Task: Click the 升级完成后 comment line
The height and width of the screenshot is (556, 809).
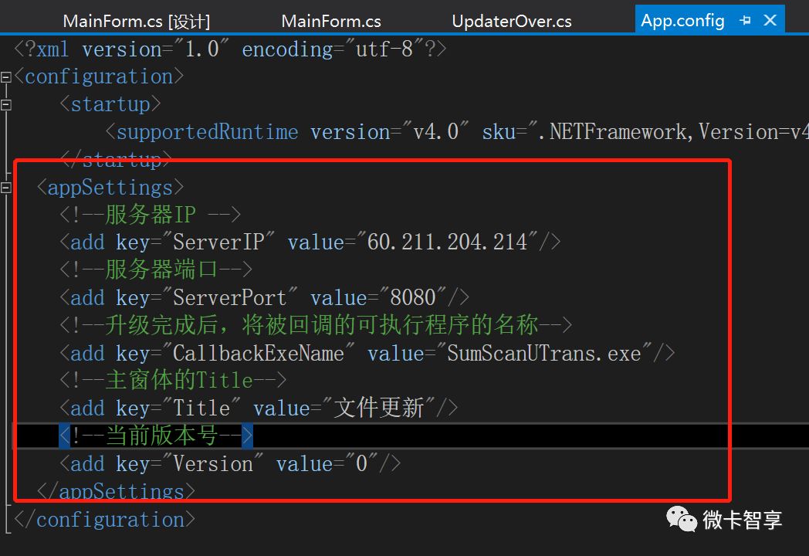Action: (315, 325)
